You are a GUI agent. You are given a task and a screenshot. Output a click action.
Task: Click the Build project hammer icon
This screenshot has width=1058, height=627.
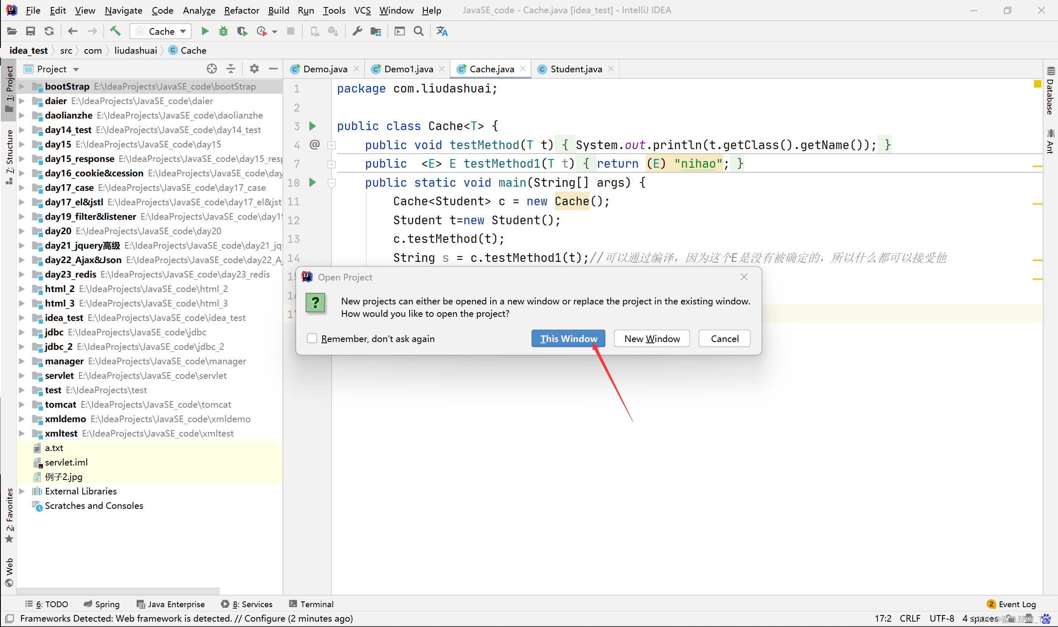[115, 31]
